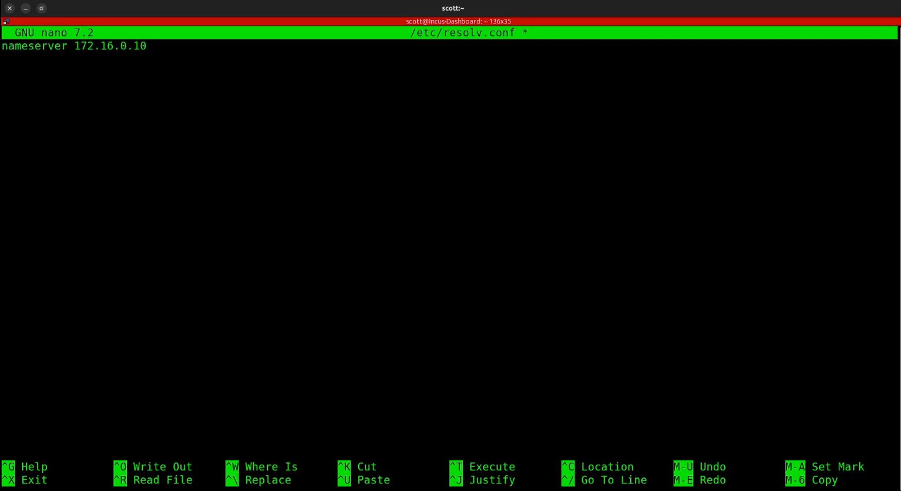Click the M-E Redo shortcut
The height and width of the screenshot is (491, 901).
700,480
